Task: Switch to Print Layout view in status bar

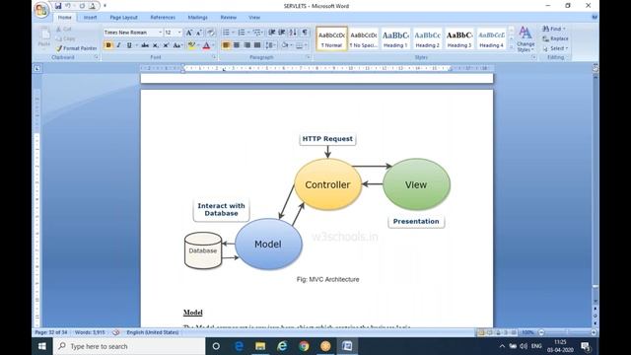Action: tap(480, 332)
